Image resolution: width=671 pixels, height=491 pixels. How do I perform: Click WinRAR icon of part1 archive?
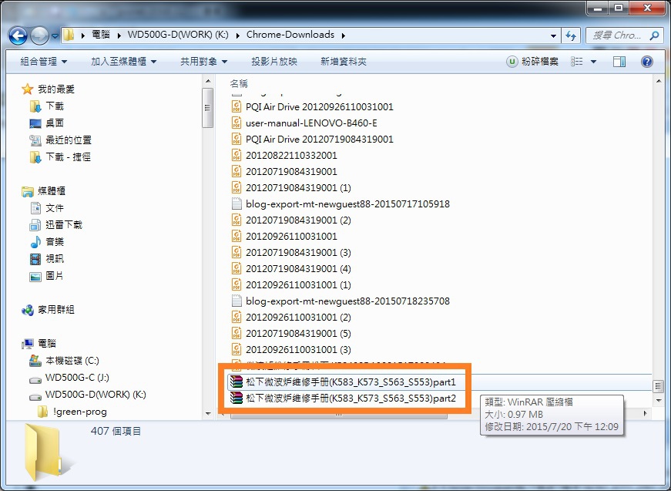(x=237, y=382)
